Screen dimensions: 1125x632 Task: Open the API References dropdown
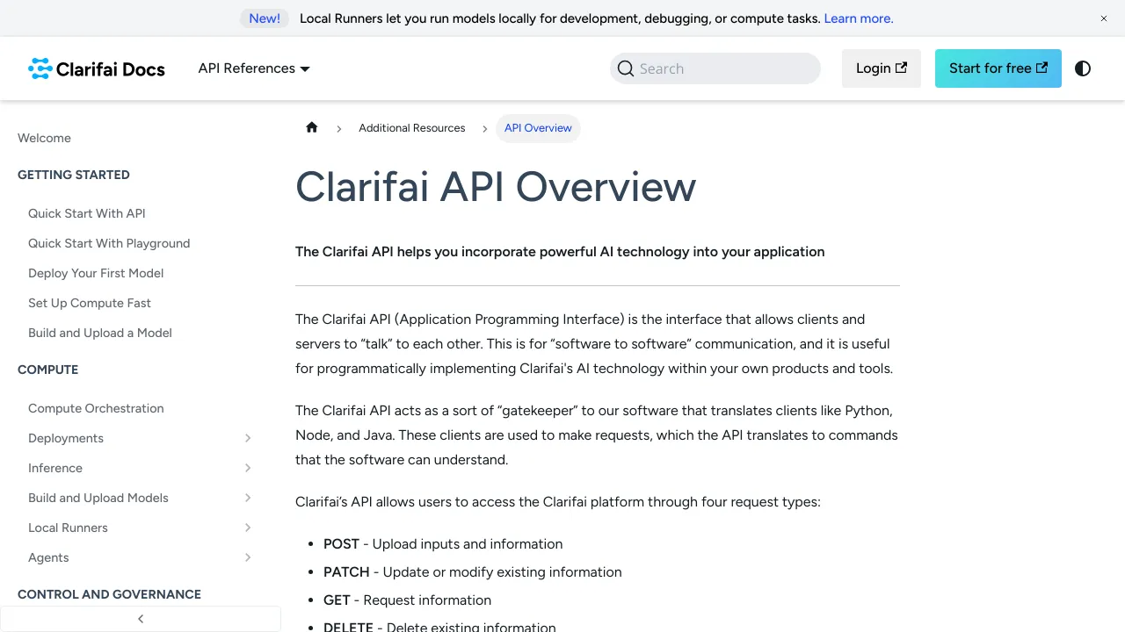(254, 68)
